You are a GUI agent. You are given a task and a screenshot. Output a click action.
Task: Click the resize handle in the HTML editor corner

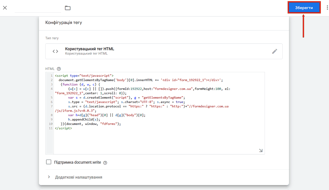point(261,150)
